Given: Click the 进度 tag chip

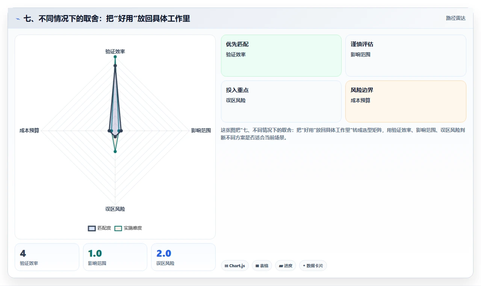Looking at the screenshot, I should [x=286, y=266].
